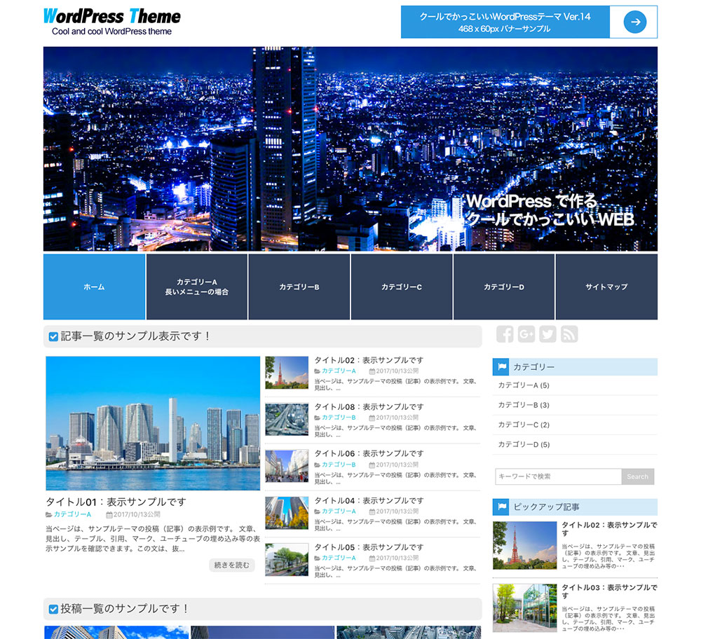701x639 pixels.
Task: Click the RSS feed icon
Action: tap(569, 334)
